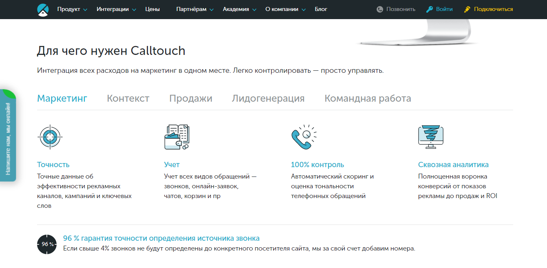The width and height of the screenshot is (547, 268).
Task: Click the Если свыше 4% звонков text
Action: pos(239,248)
